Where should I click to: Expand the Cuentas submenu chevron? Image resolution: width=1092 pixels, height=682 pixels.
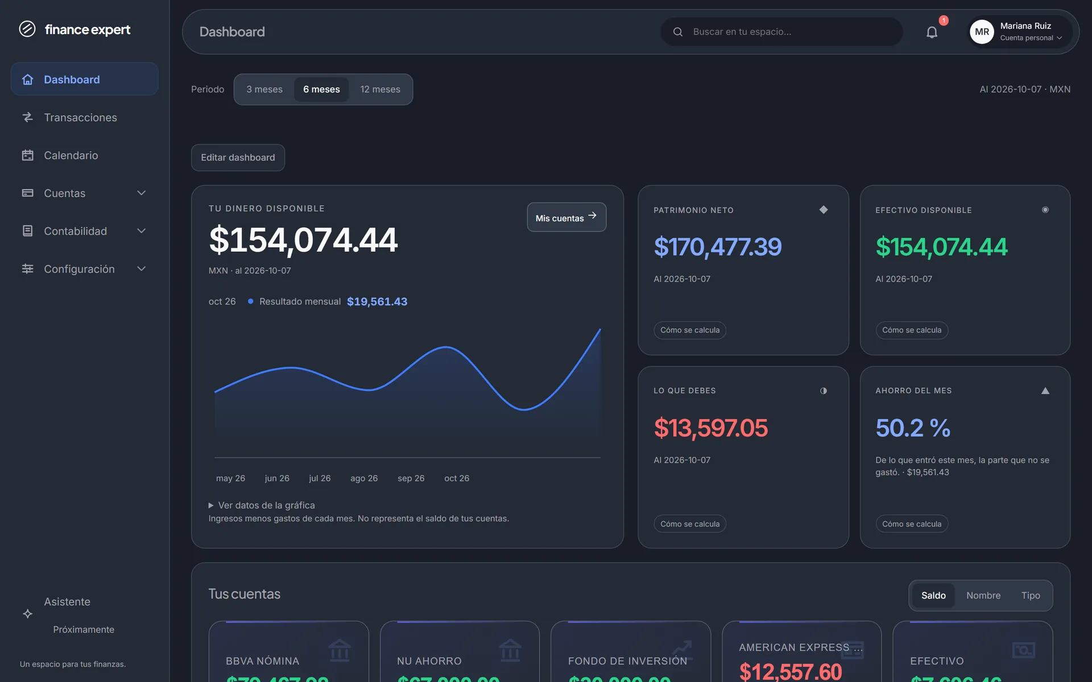pos(142,193)
